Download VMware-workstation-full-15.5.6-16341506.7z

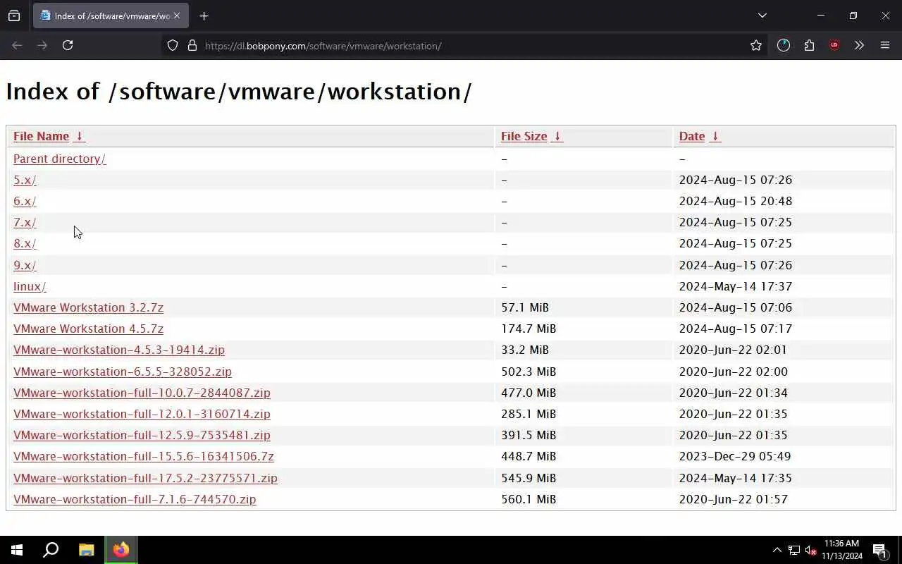tap(144, 456)
